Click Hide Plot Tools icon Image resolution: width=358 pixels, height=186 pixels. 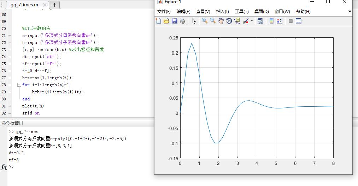[290, 21]
